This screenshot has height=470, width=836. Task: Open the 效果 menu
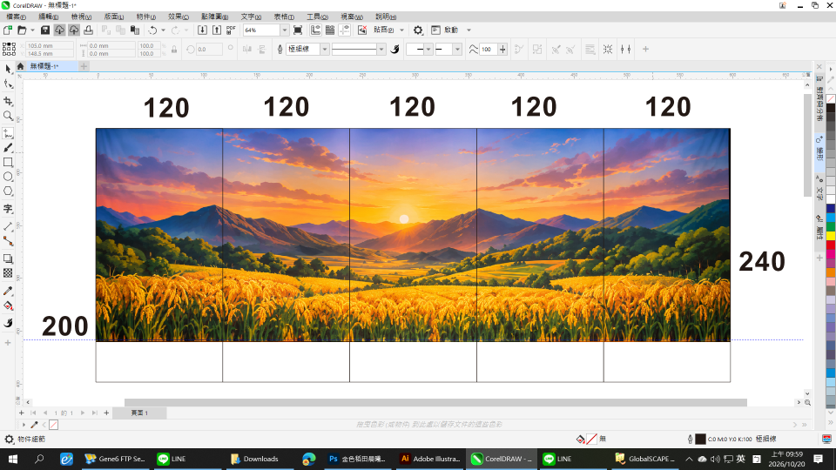pos(178,17)
